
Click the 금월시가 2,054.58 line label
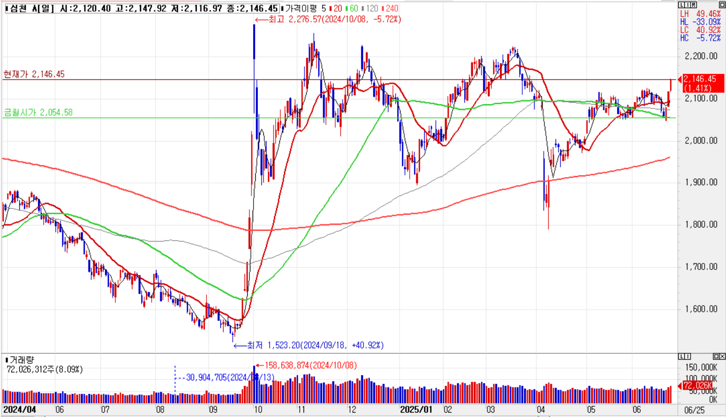pos(38,112)
